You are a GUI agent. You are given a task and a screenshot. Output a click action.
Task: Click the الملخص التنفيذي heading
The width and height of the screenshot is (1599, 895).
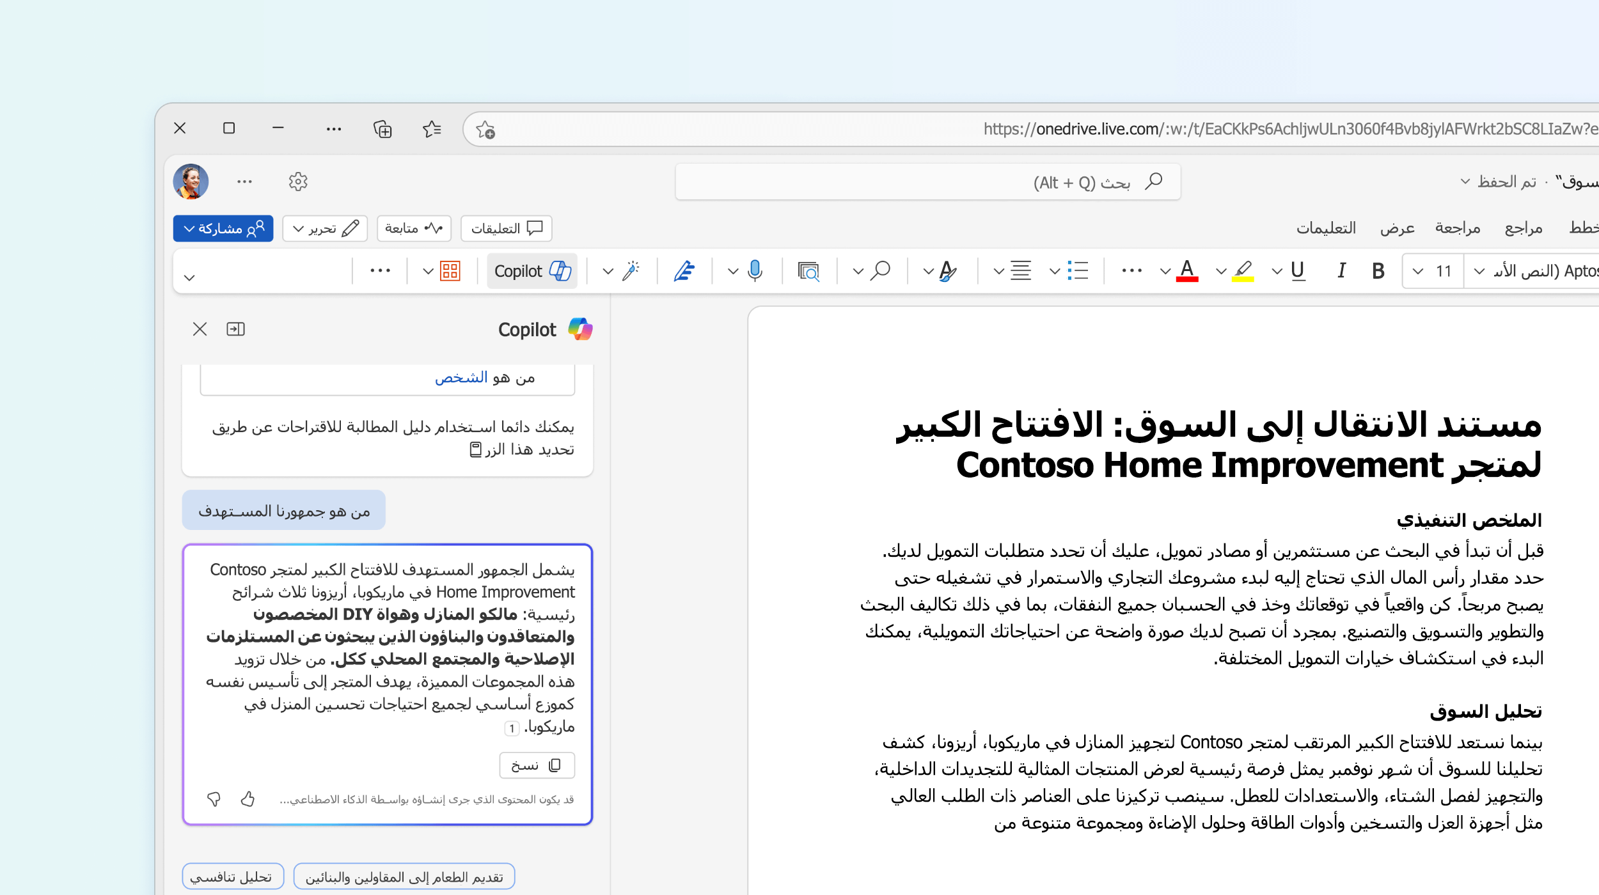click(1469, 520)
